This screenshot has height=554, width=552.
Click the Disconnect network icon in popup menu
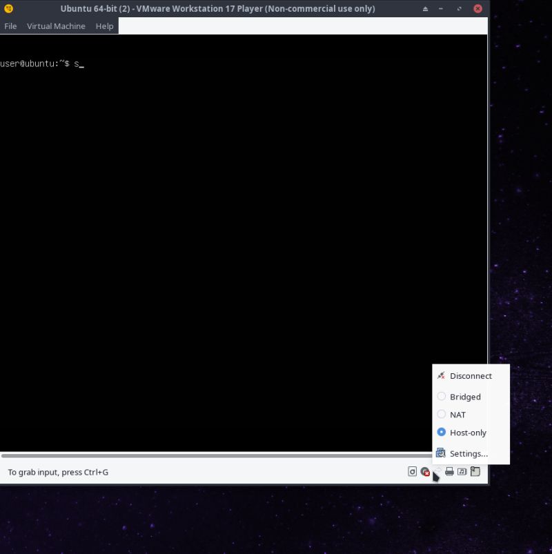coord(440,375)
